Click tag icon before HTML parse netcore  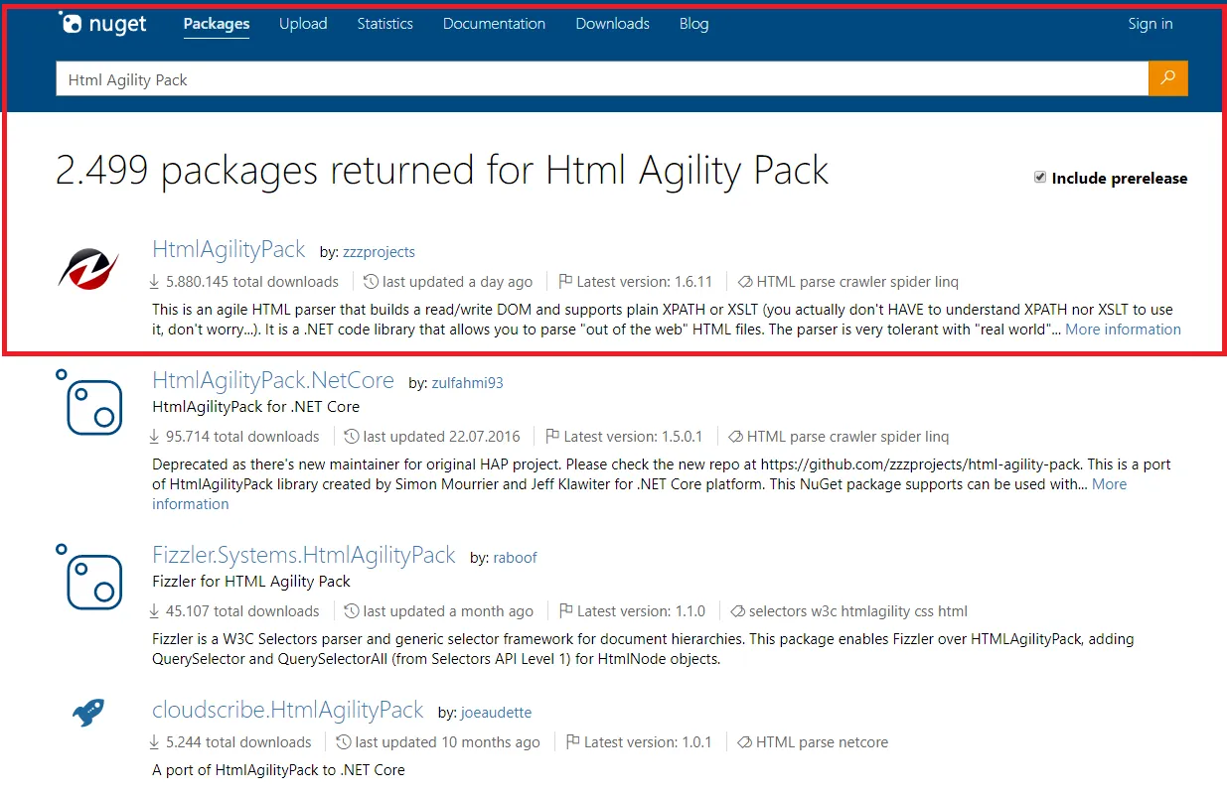[745, 742]
